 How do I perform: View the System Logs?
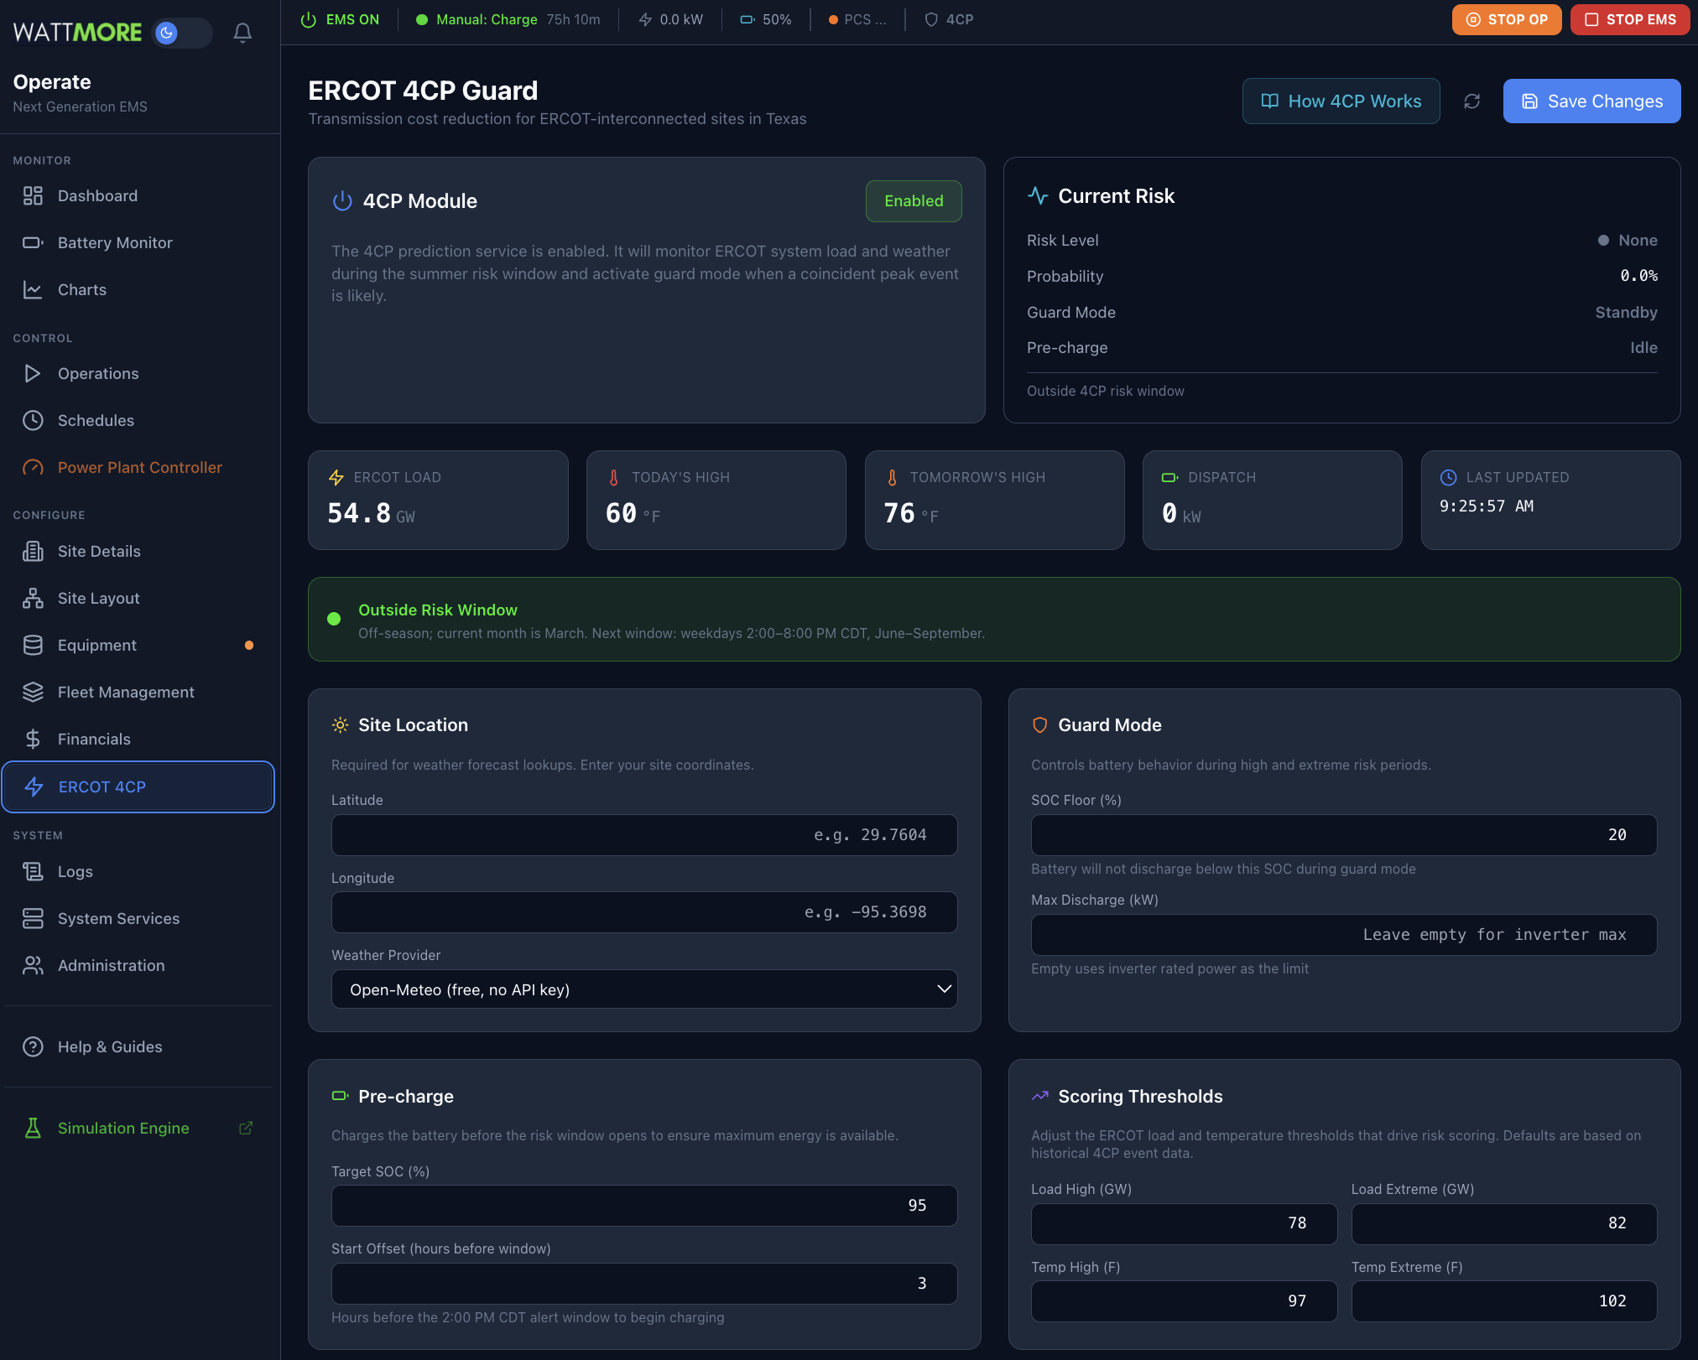(75, 871)
